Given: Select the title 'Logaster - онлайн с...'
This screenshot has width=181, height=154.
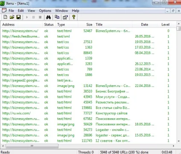Looking at the screenshot, I should coord(112,130).
